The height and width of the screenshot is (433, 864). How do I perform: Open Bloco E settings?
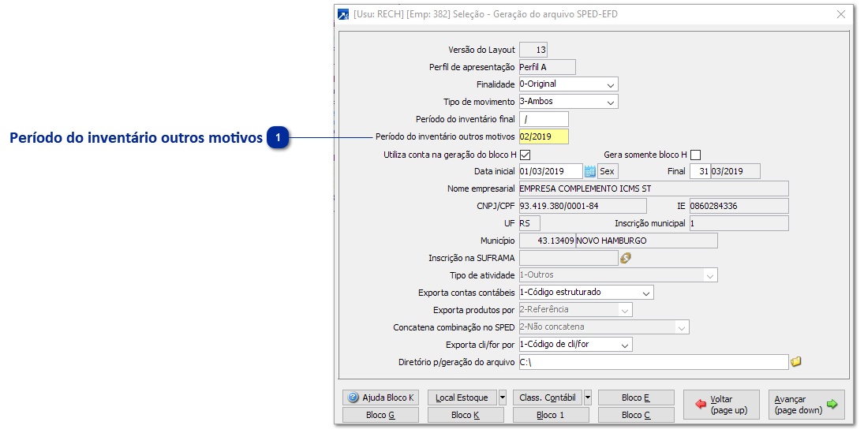tap(636, 398)
